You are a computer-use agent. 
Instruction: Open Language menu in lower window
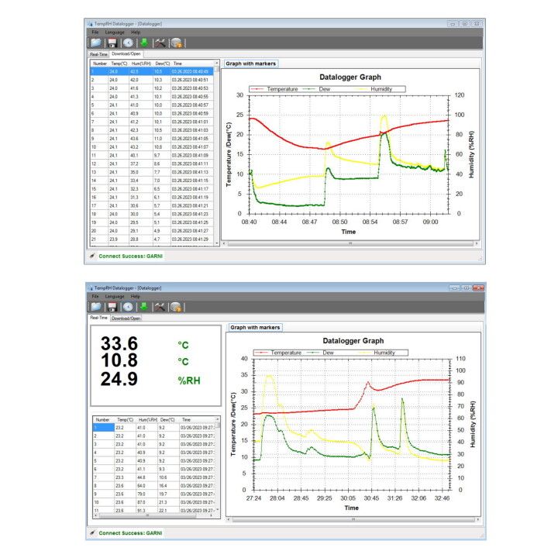click(x=115, y=296)
